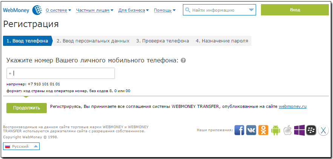Open the search field dropdown arrow

point(251,10)
